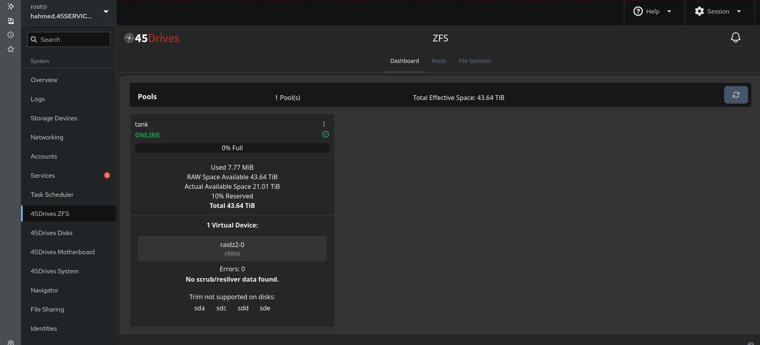Open 45Drives Disks in the sidebar
The height and width of the screenshot is (345, 760).
51,233
